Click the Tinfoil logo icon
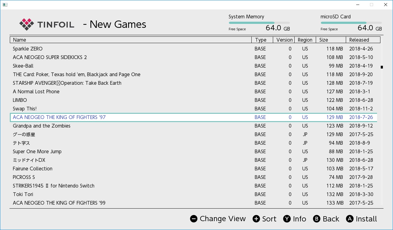 [26, 24]
